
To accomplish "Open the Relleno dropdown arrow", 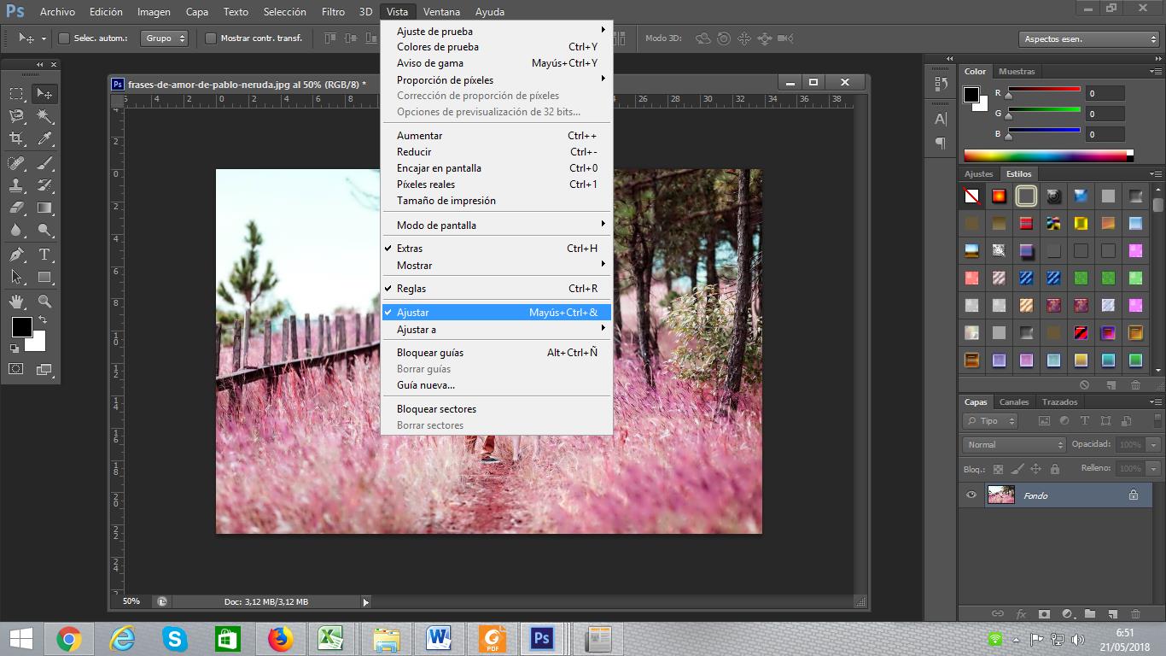I will point(1154,468).
